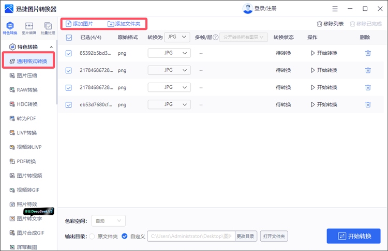The image size is (388, 251).
Task: Select 通用格式转换 in the sidebar
Action: [28, 61]
